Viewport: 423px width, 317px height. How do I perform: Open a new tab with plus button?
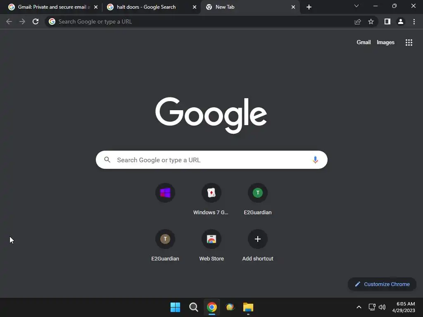coord(309,7)
